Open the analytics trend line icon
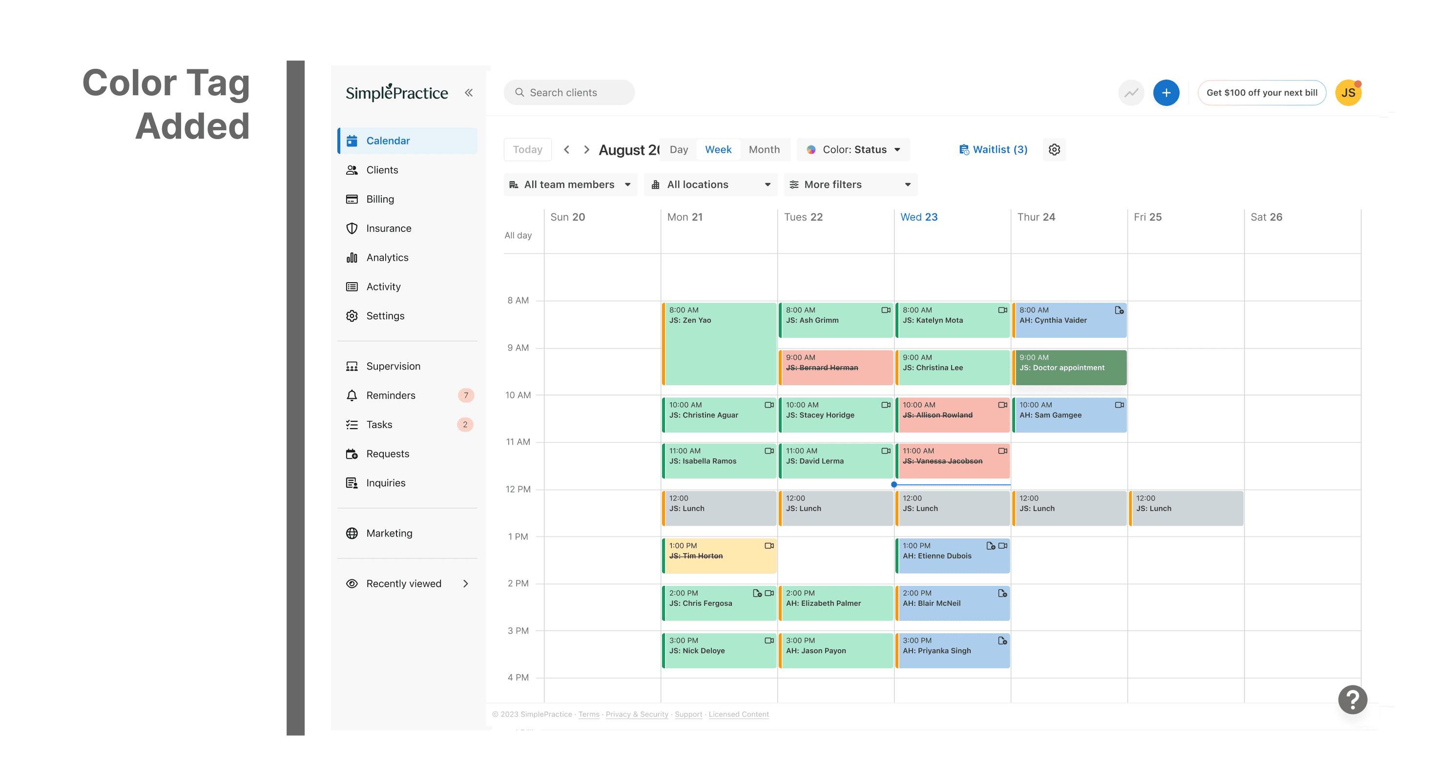The height and width of the screenshot is (783, 1433). tap(1130, 93)
